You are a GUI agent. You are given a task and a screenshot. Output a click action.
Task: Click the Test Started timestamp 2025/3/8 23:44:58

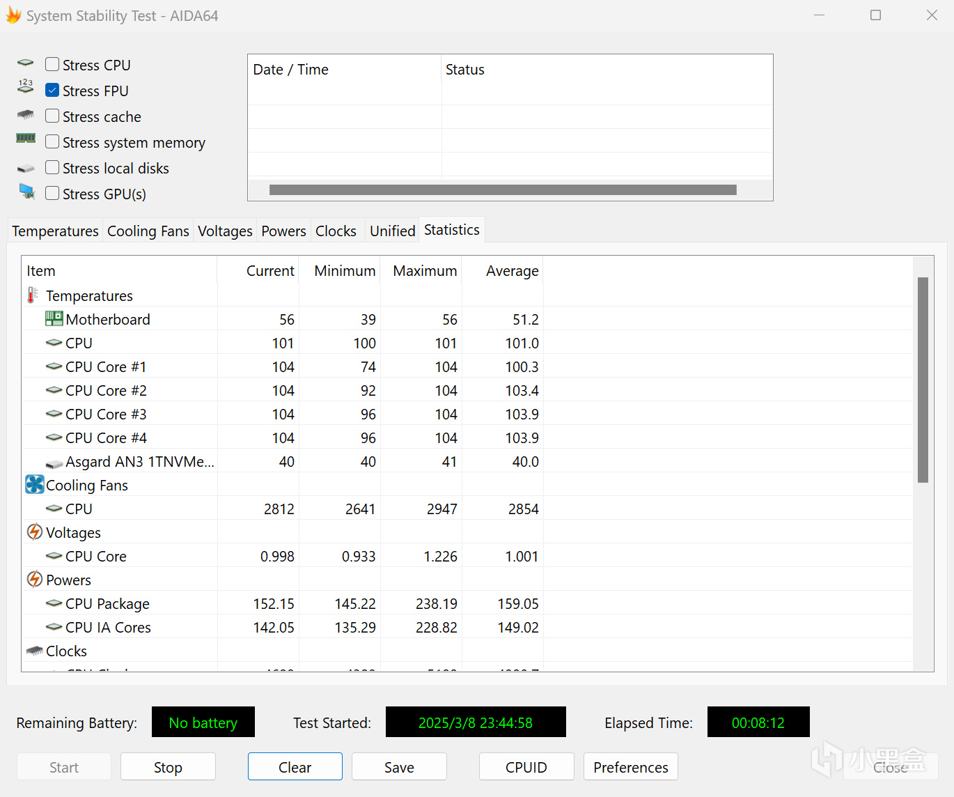pyautogui.click(x=476, y=722)
